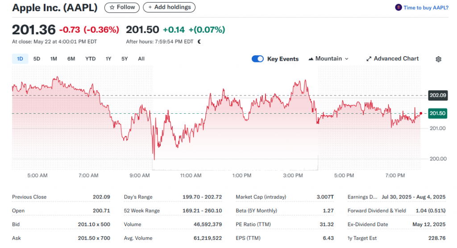Viewport: 457px width, 248px height.
Task: Click the Previous Close label
Action: (x=29, y=197)
